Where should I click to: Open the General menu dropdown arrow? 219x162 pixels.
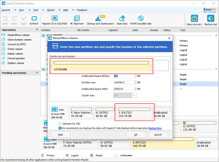coord(15,10)
